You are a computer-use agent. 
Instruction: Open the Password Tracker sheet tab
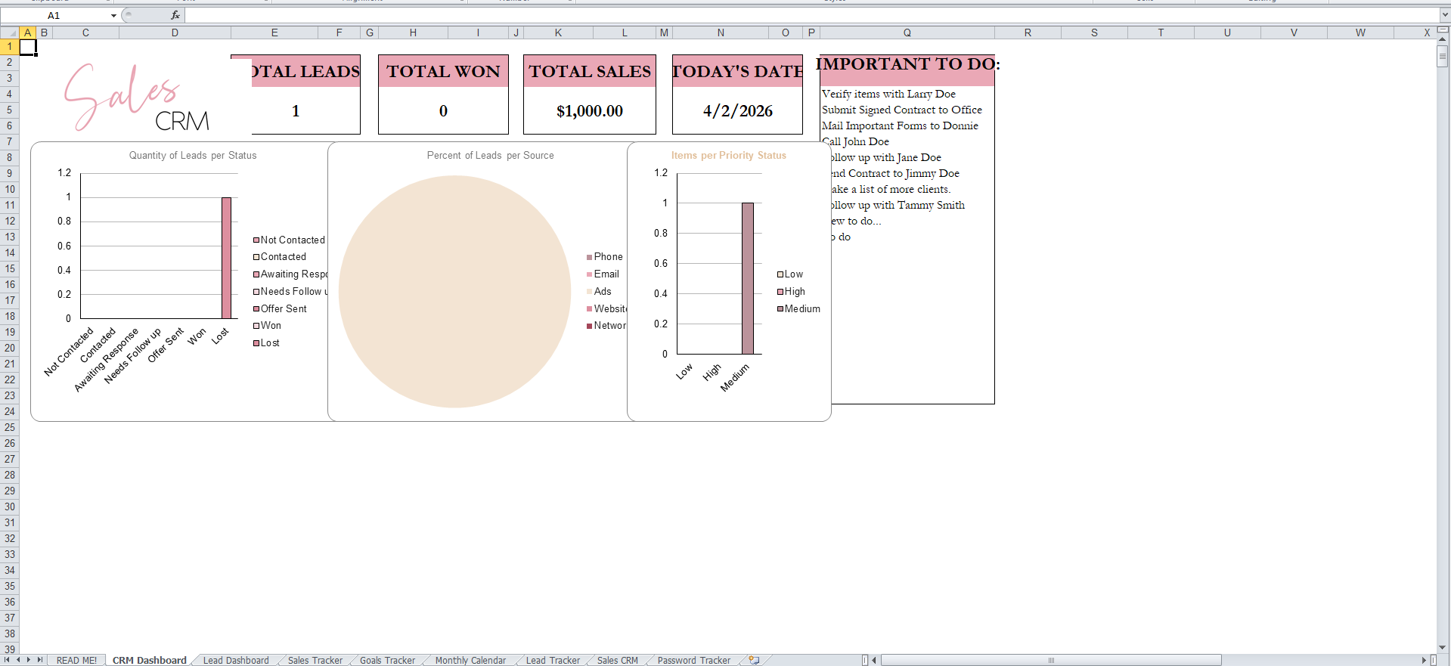point(694,660)
